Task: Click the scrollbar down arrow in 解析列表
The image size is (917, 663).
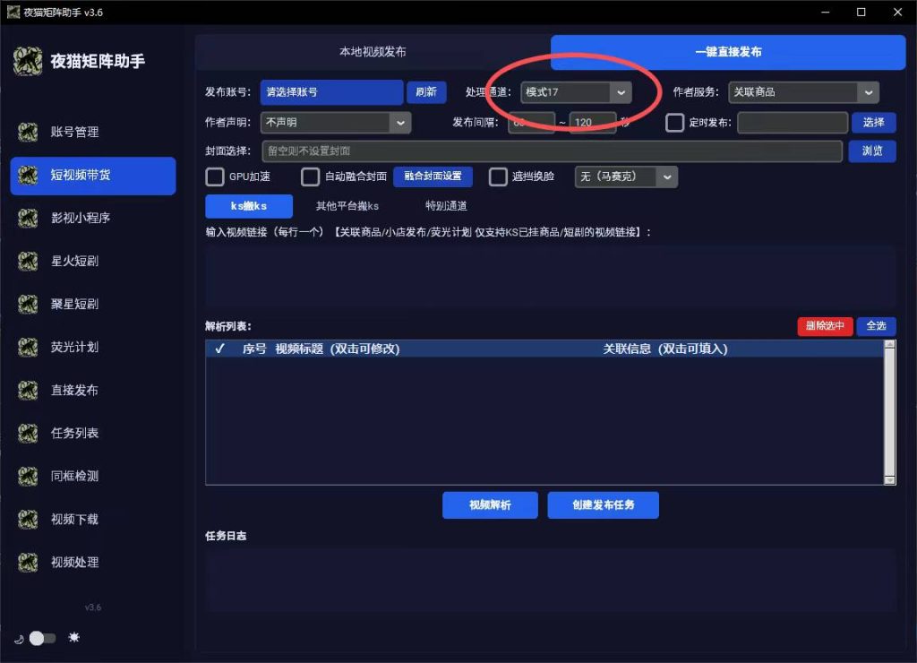Action: [889, 480]
